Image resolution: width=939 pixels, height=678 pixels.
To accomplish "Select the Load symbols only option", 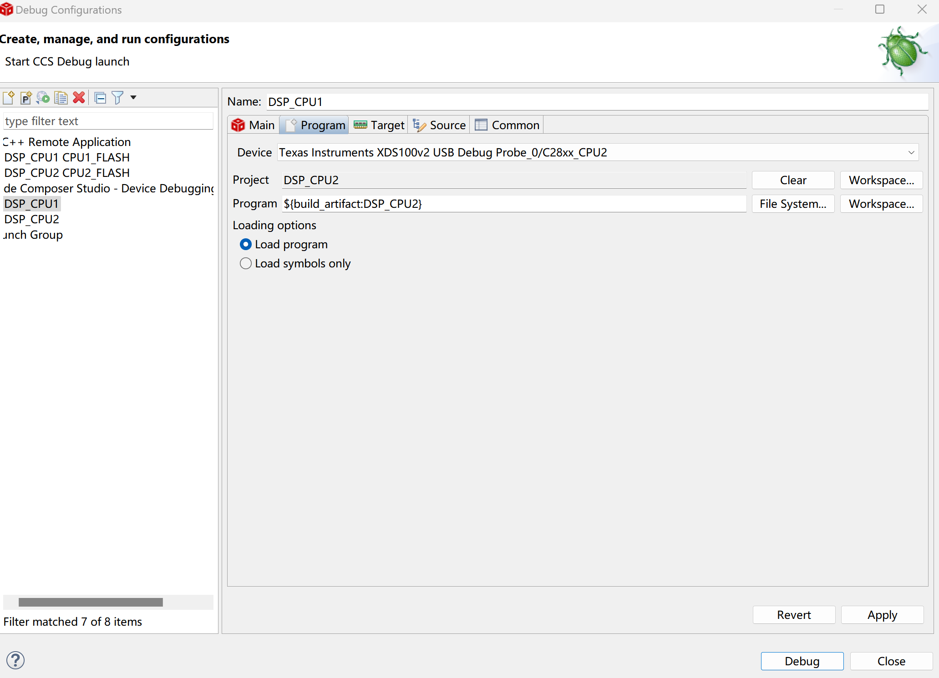I will [x=245, y=264].
